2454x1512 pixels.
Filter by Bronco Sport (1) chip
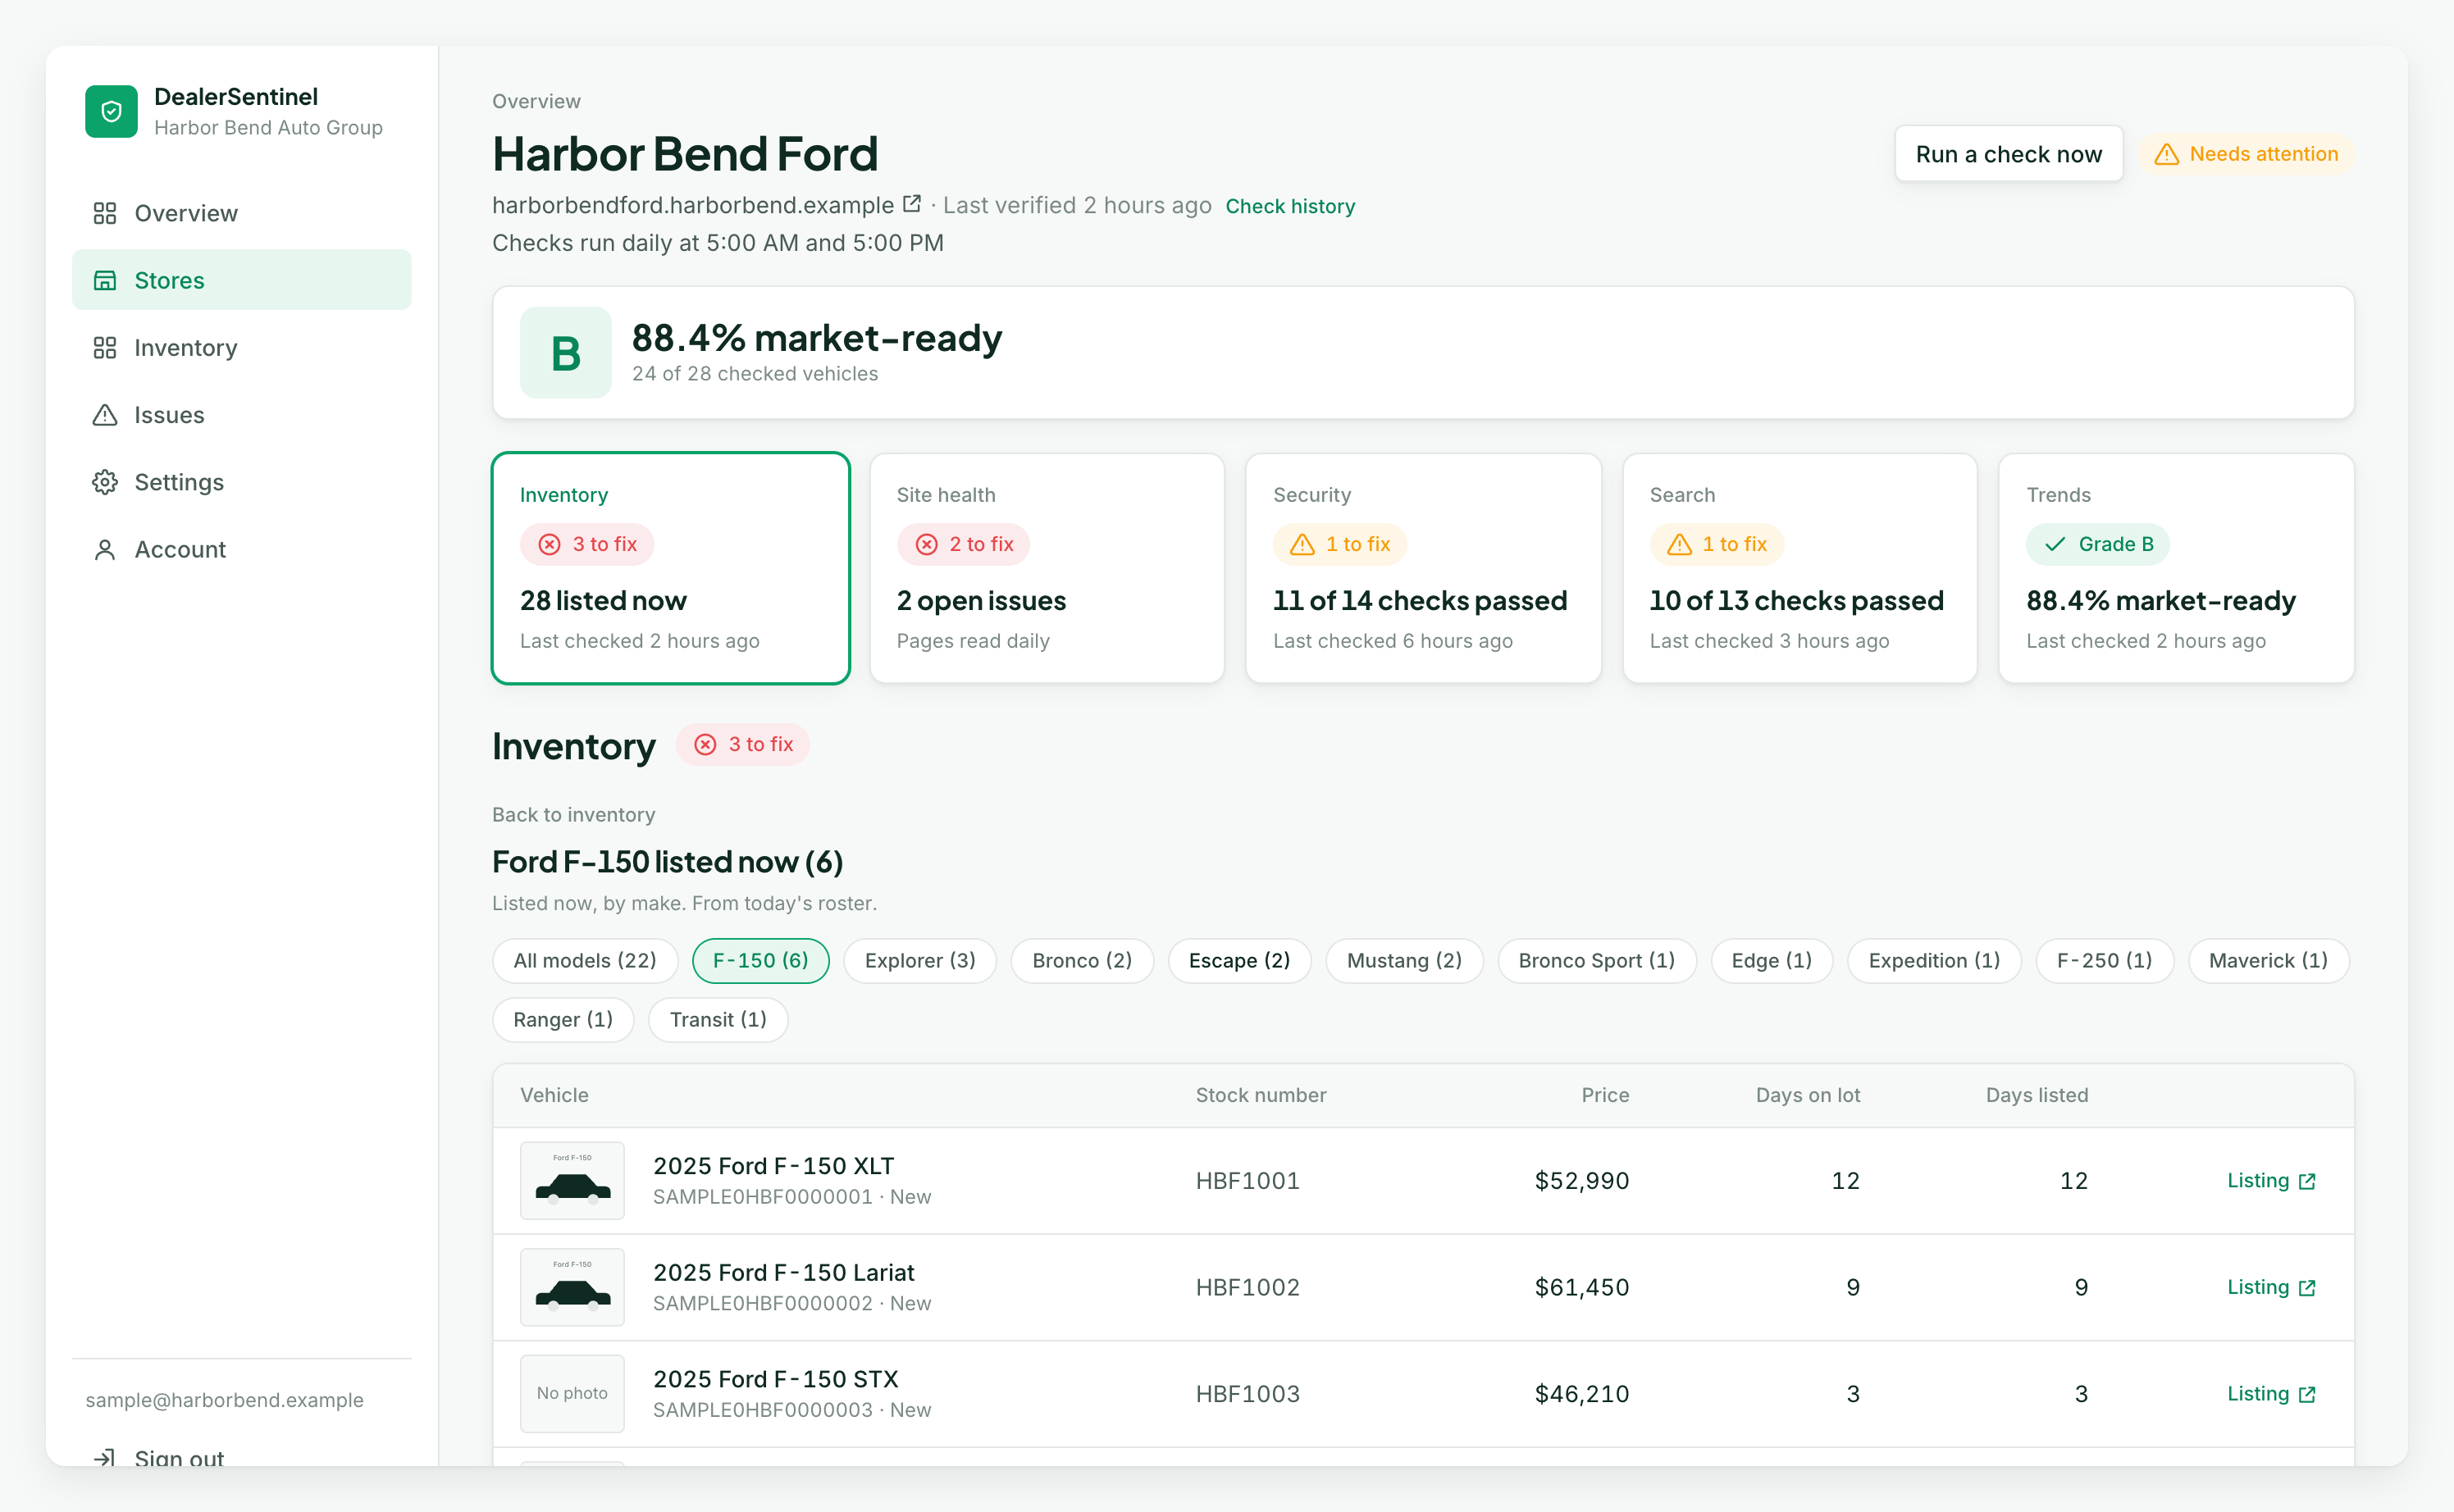click(1597, 961)
